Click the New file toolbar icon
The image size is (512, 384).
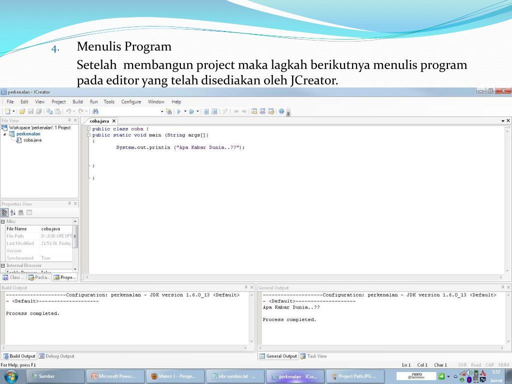7,111
